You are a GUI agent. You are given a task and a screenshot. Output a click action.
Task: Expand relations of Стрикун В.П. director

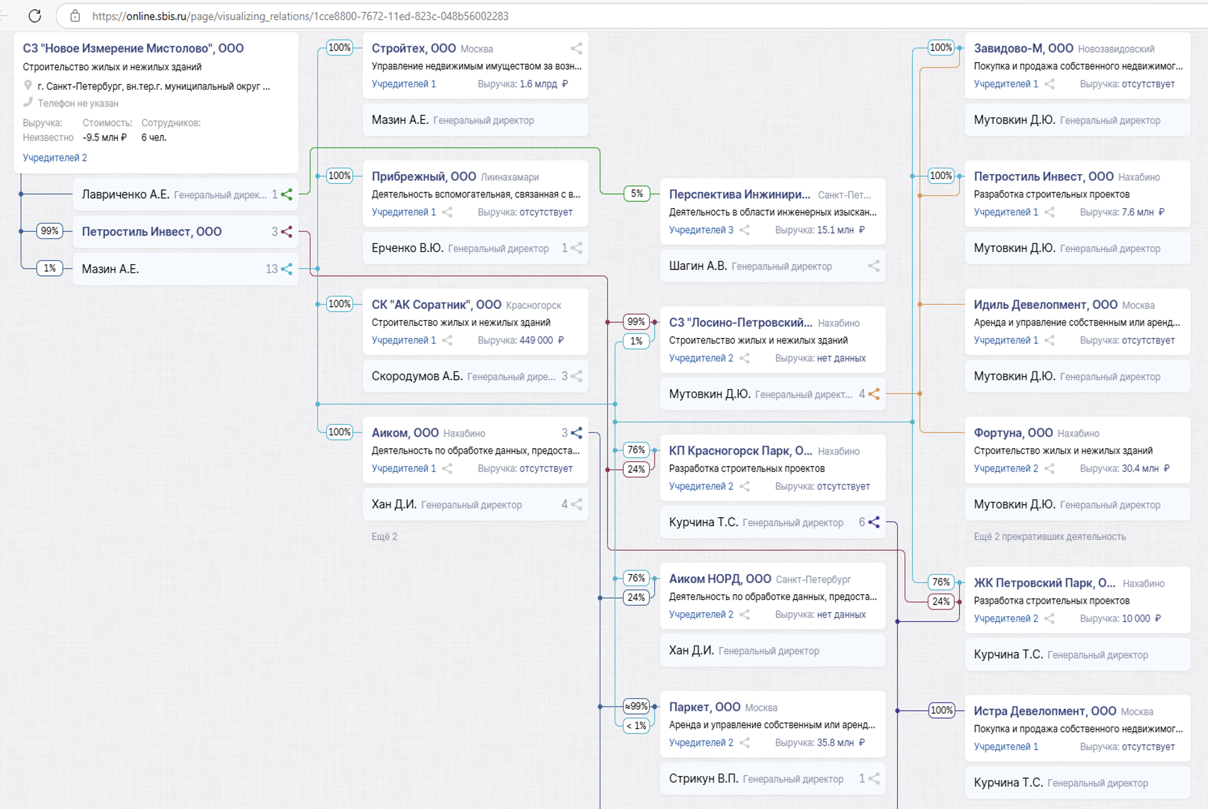point(874,779)
